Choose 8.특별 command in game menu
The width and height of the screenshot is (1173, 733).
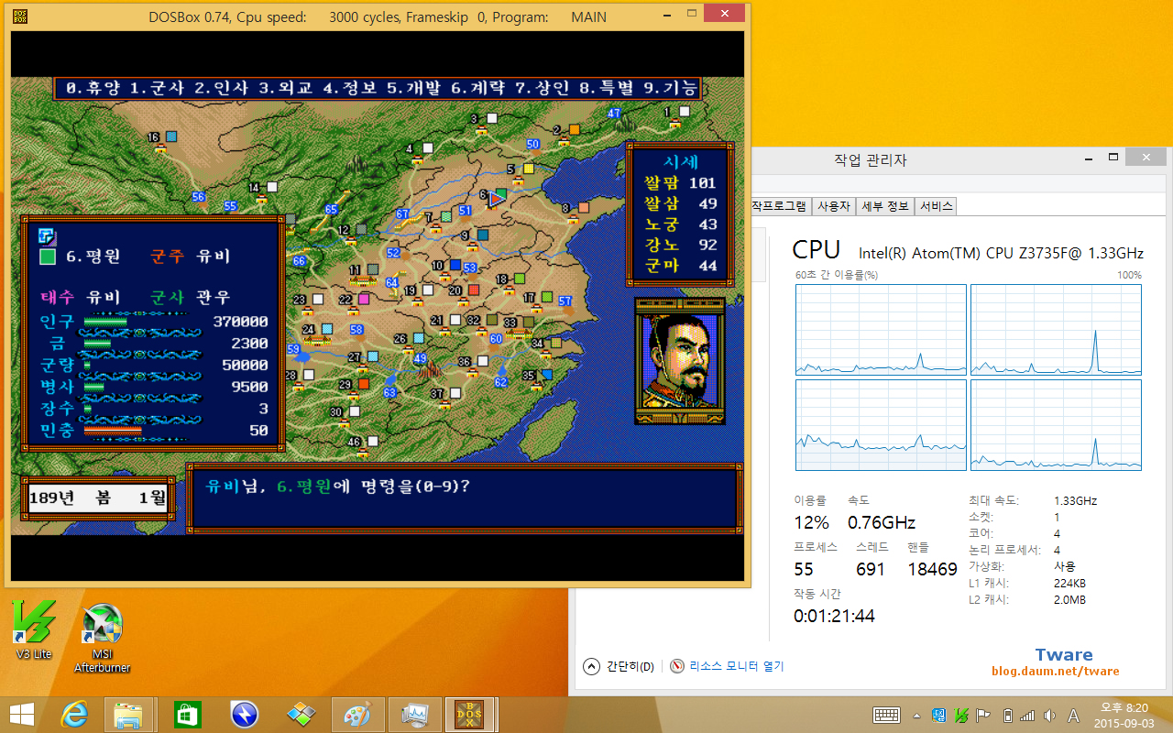tap(606, 89)
